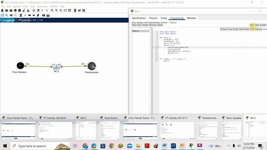
Task: Open the Extensions menu
Action: tap(43, 6)
